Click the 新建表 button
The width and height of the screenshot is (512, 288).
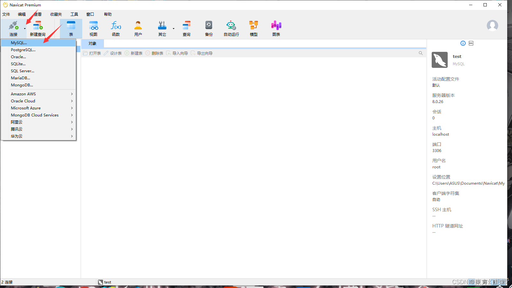point(133,53)
